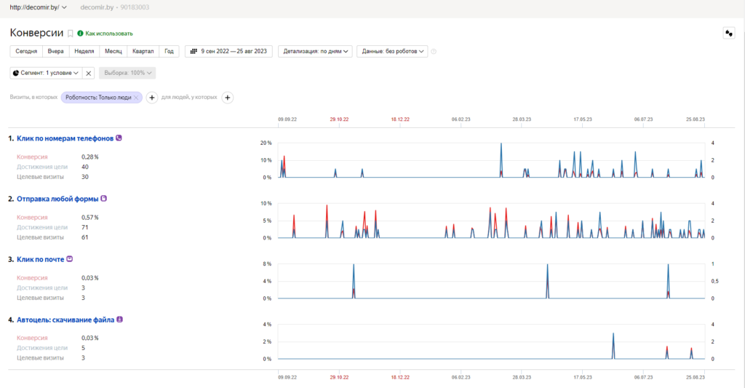Click the top axis date label 25.08.23
745x388 pixels.
click(695, 119)
